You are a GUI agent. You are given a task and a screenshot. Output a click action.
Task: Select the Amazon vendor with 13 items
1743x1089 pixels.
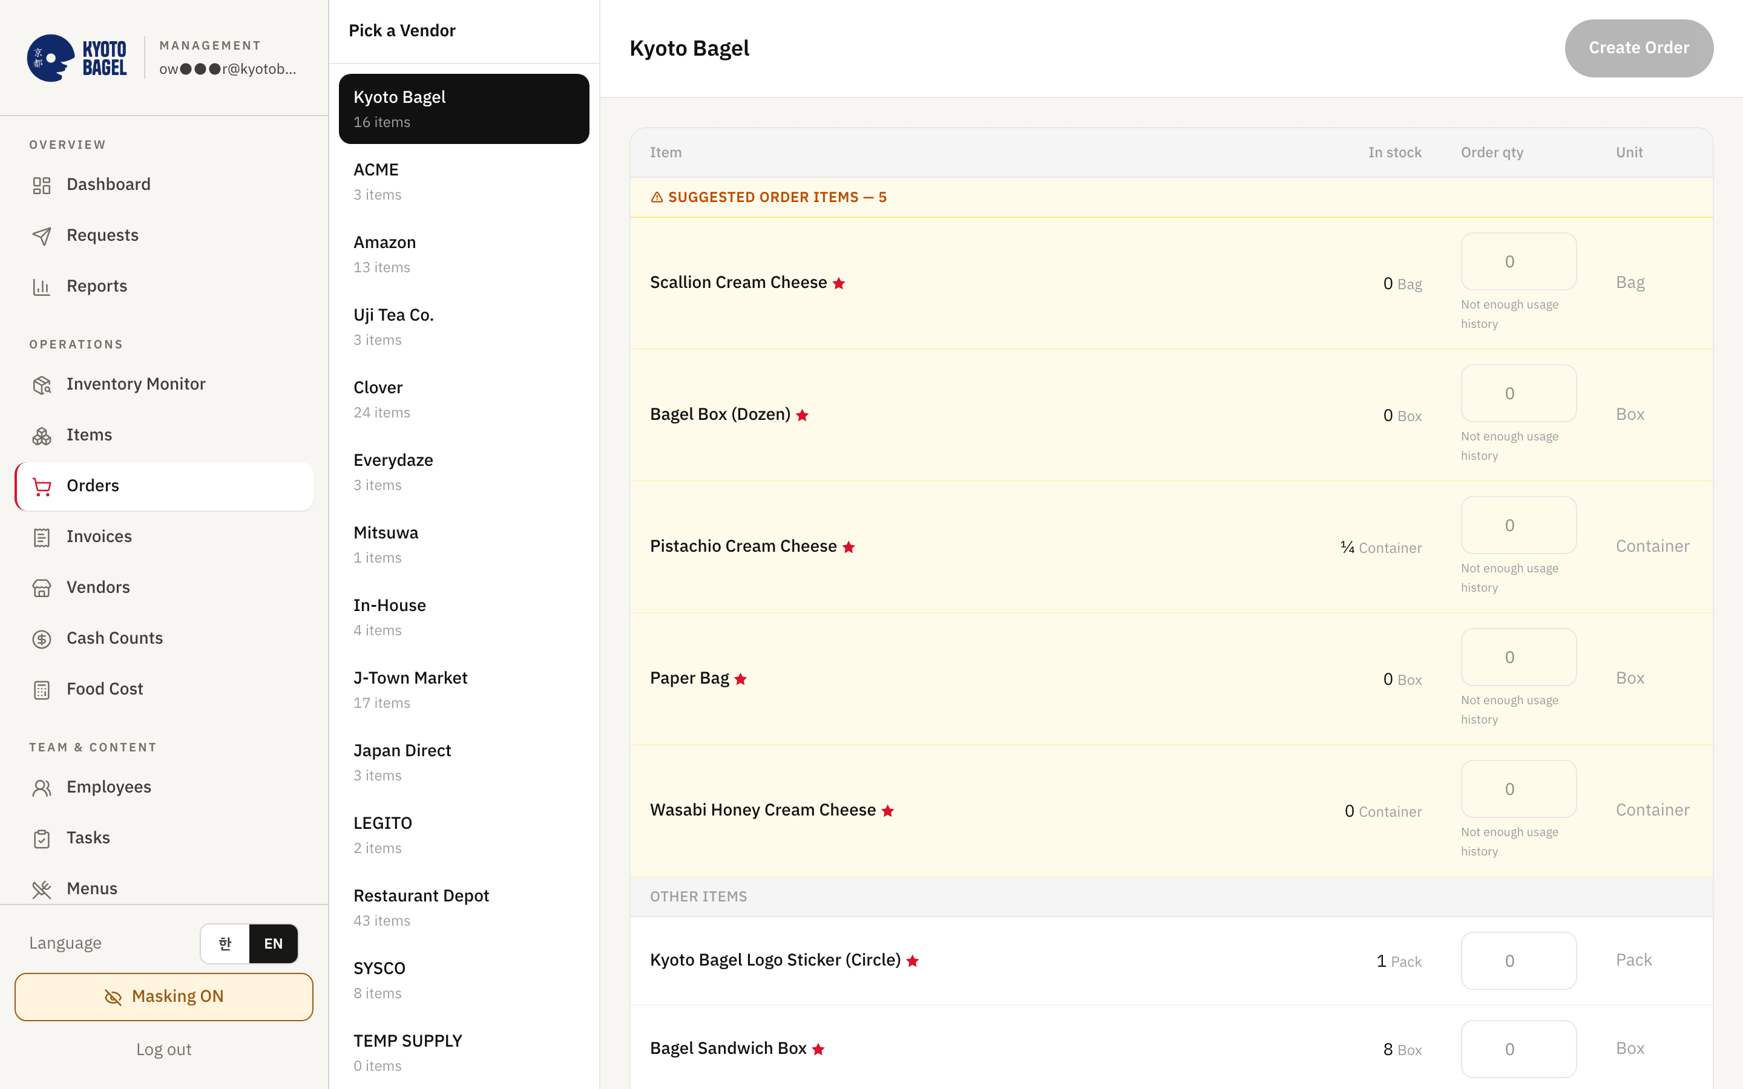coord(464,254)
